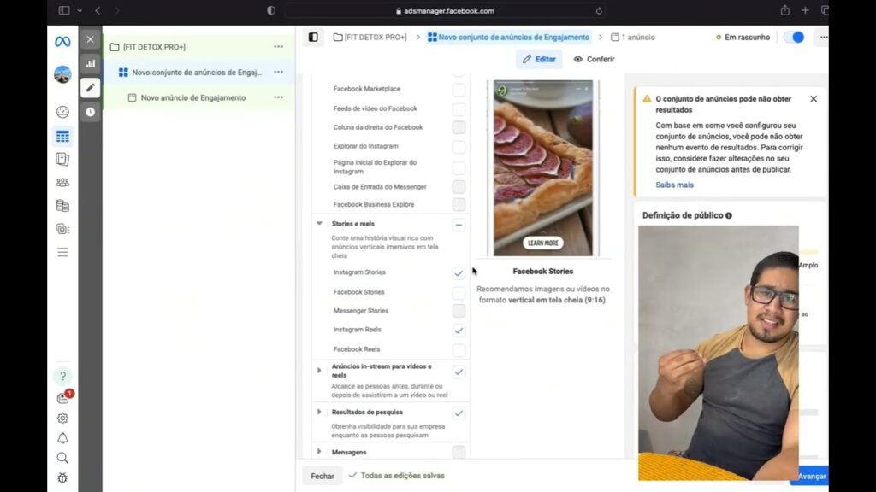Viewport: 876px width, 492px height.
Task: Click the Fechar button
Action: click(323, 476)
